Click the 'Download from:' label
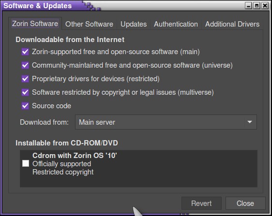This screenshot has width=272, height=216. point(44,122)
